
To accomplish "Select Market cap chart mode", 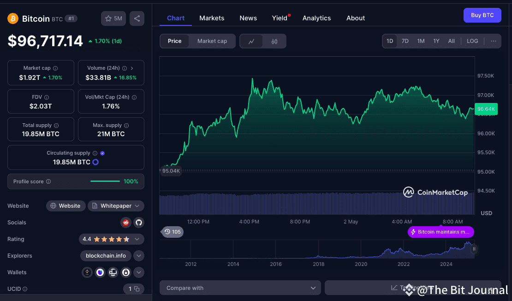I will pos(212,41).
